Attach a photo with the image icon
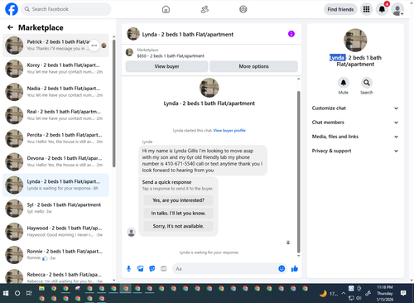 click(141, 268)
